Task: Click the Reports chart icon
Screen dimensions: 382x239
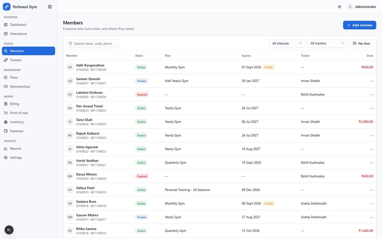Action: [x=6, y=148]
